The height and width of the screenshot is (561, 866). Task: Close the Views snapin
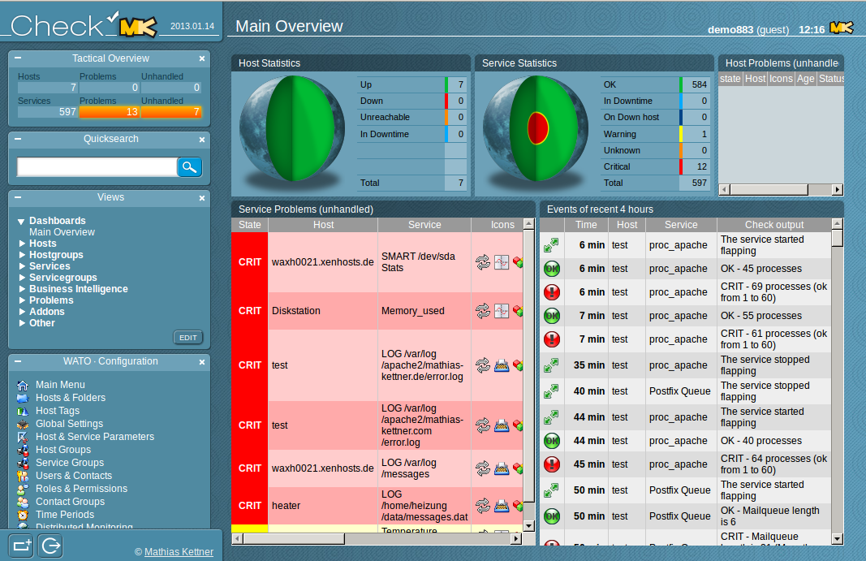click(x=202, y=197)
